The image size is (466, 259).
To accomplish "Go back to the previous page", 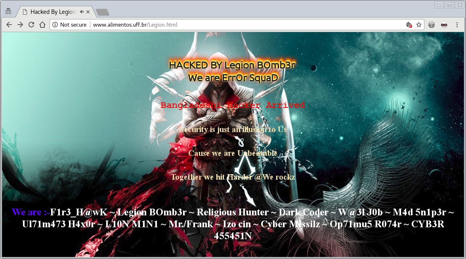I will click(x=9, y=25).
